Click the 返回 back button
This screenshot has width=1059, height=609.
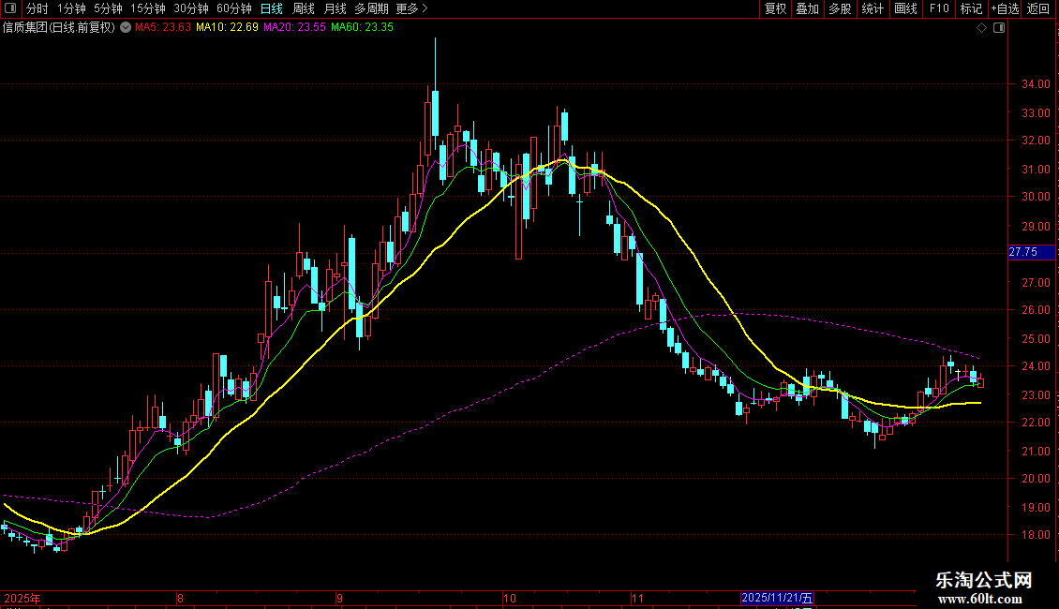click(1038, 8)
